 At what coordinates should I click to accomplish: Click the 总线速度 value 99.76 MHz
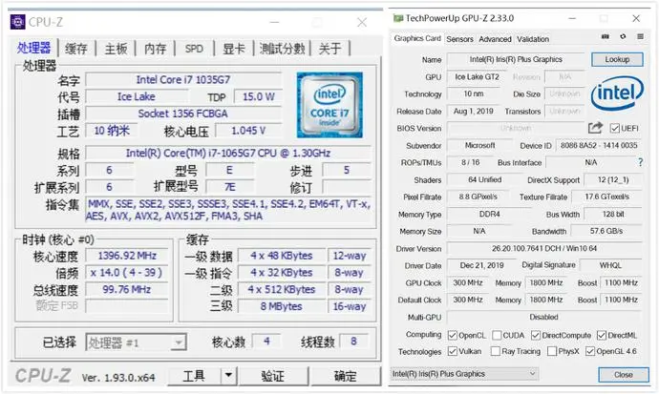coord(127,289)
